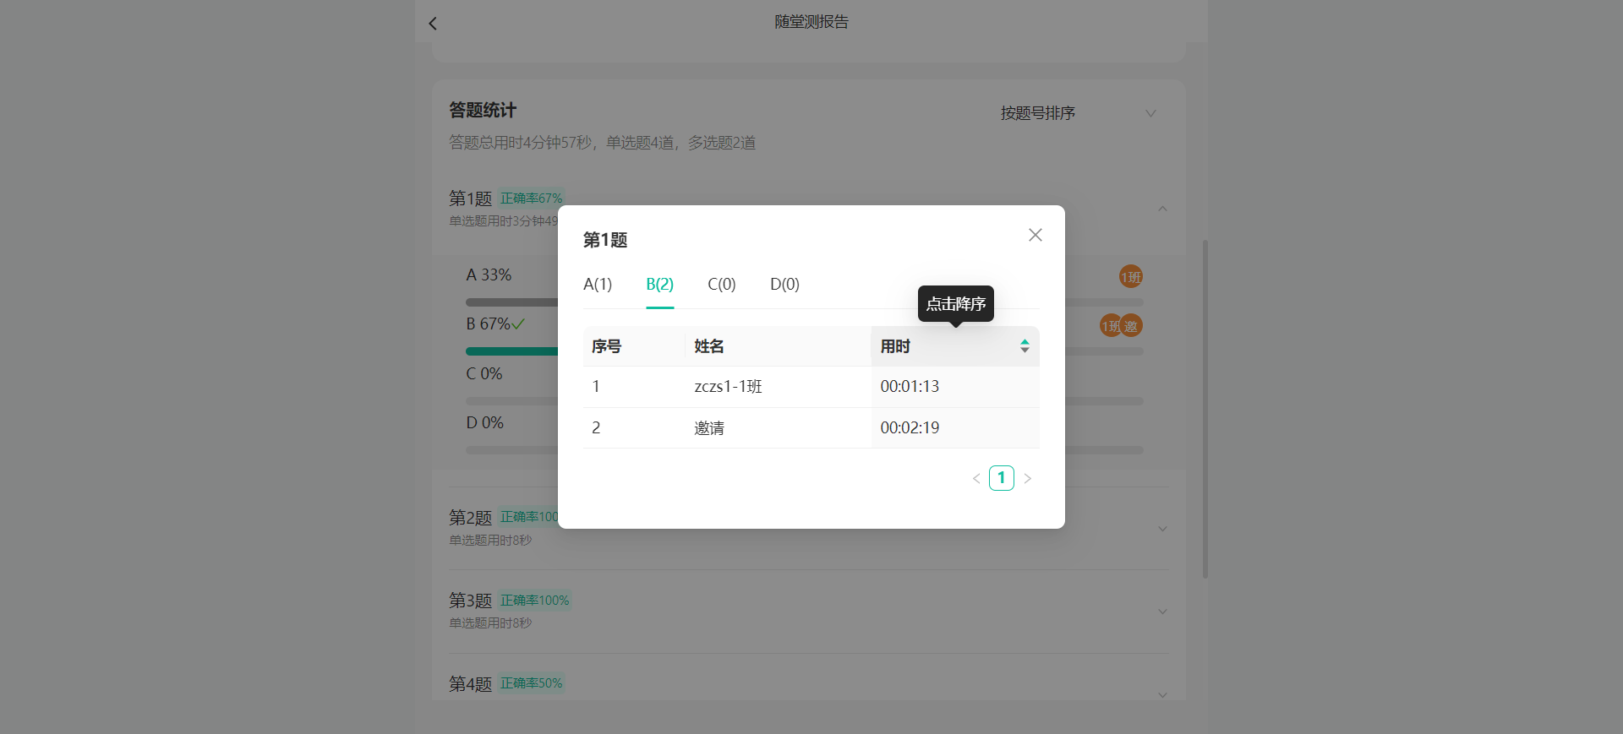1623x734 pixels.
Task: Expand the 第4题 section
Action: (x=1162, y=694)
